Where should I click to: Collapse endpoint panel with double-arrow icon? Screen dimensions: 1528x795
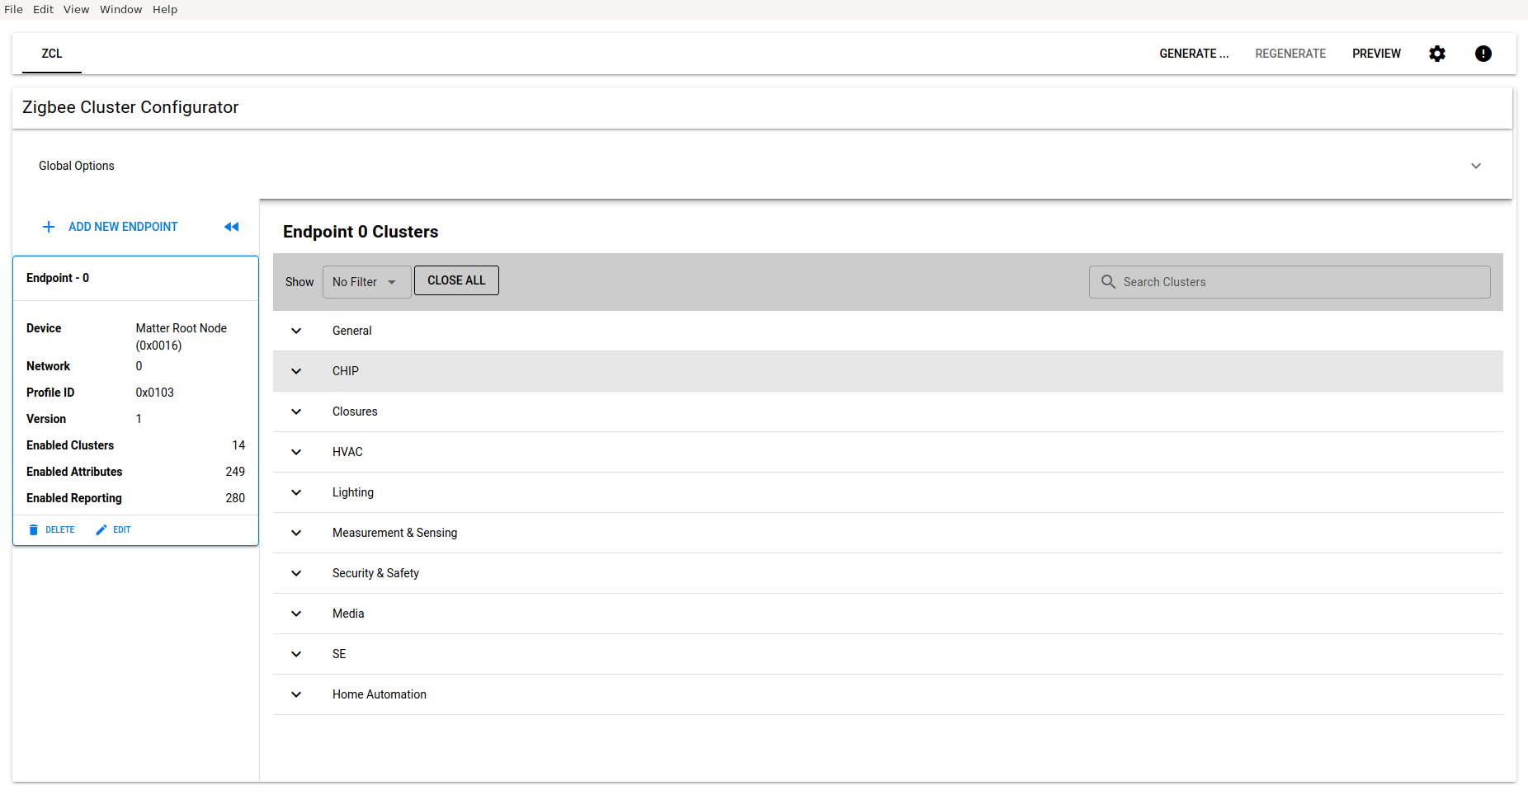(x=232, y=227)
